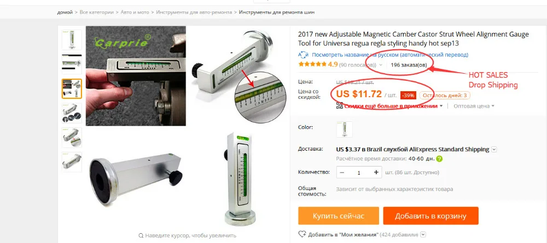The height and width of the screenshot is (243, 547).
Task: Click the green delivery time help icon
Action: (439, 159)
